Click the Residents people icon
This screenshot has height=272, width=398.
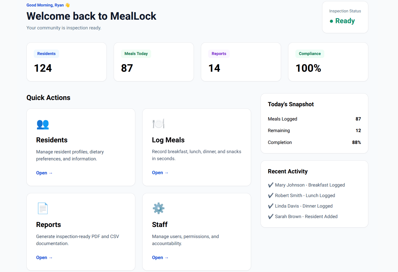43,124
